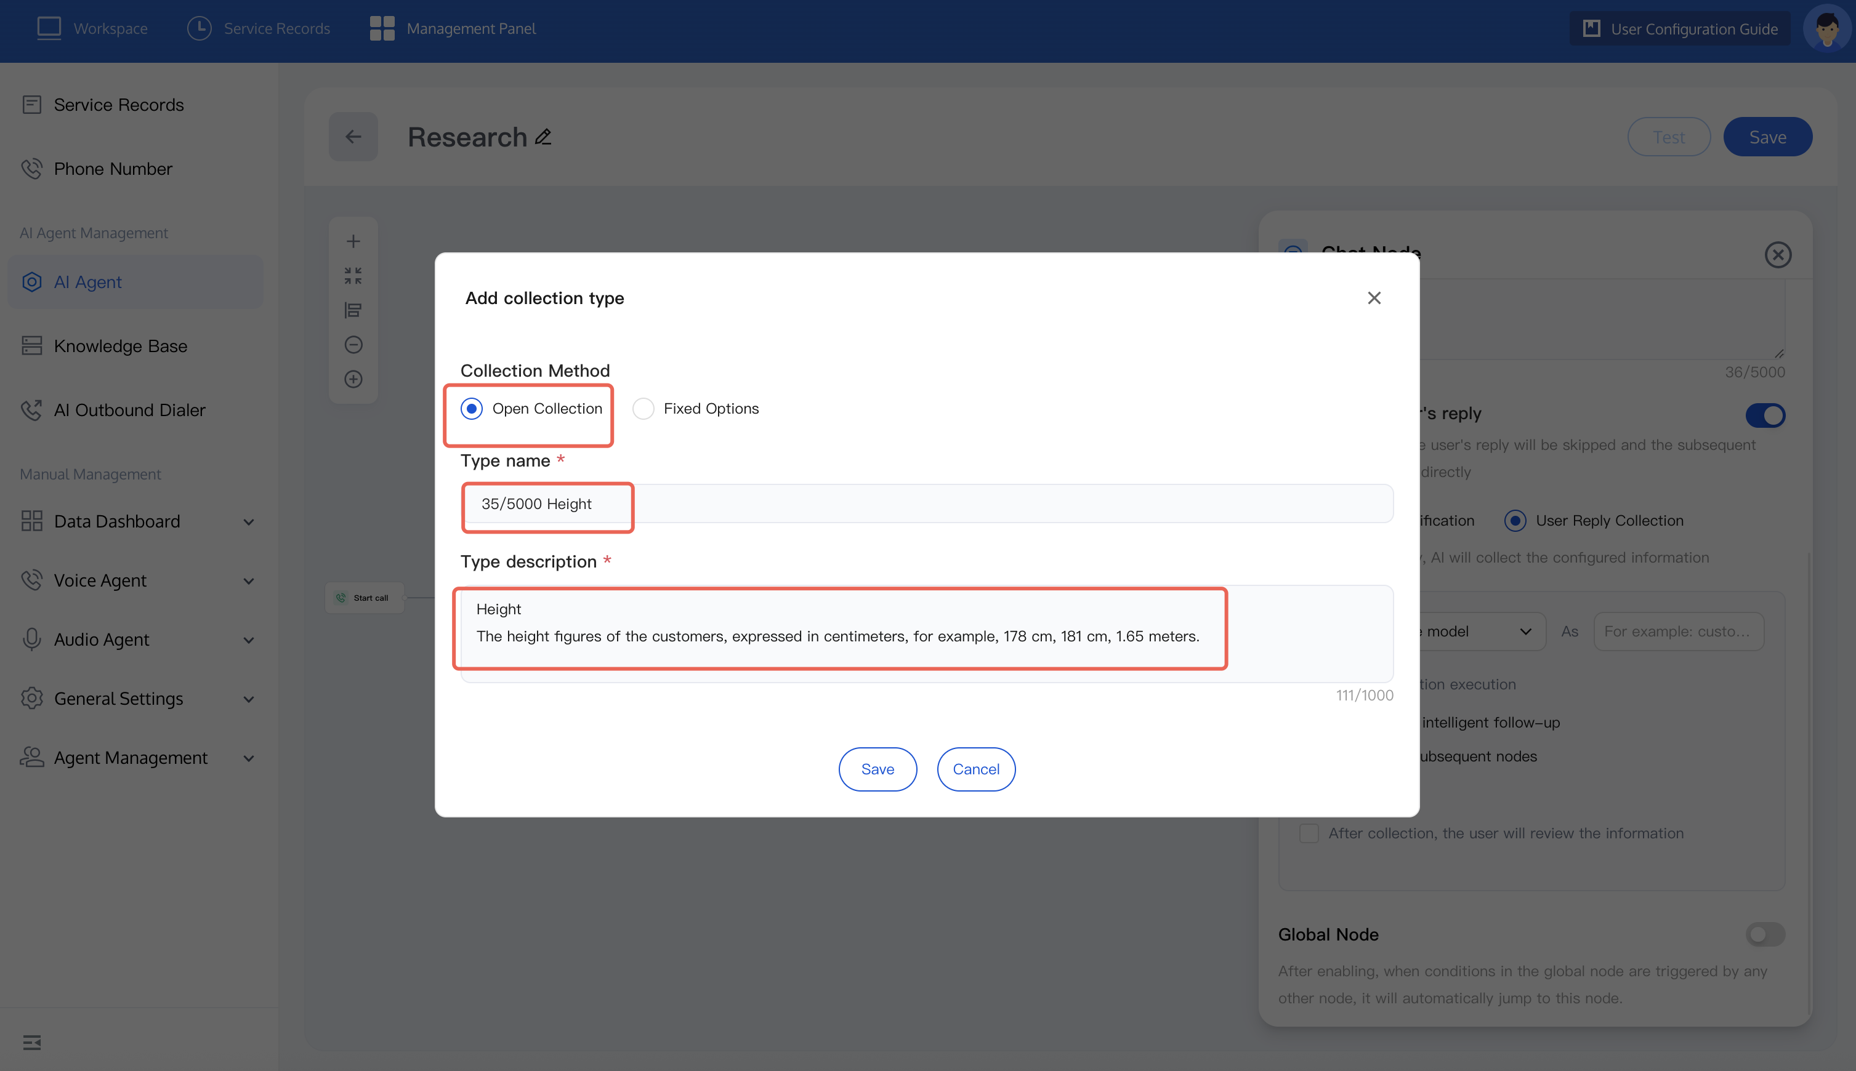Select Open Collection radio button
Screen dimensions: 1856x1071
472,409
